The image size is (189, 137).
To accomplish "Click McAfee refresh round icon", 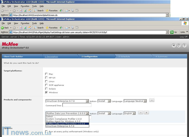I will (179, 45).
